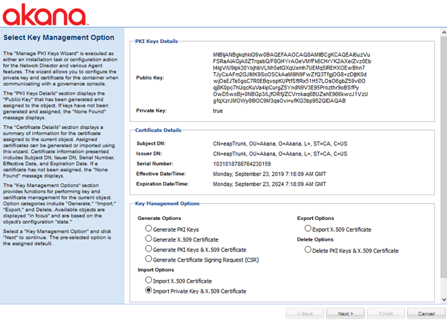Image resolution: width=447 pixels, height=321 pixels.
Task: Click the 'PKI Keys Details' section title
Action: [156, 41]
